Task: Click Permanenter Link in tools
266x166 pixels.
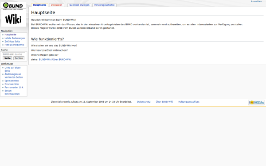Action: click(14, 87)
